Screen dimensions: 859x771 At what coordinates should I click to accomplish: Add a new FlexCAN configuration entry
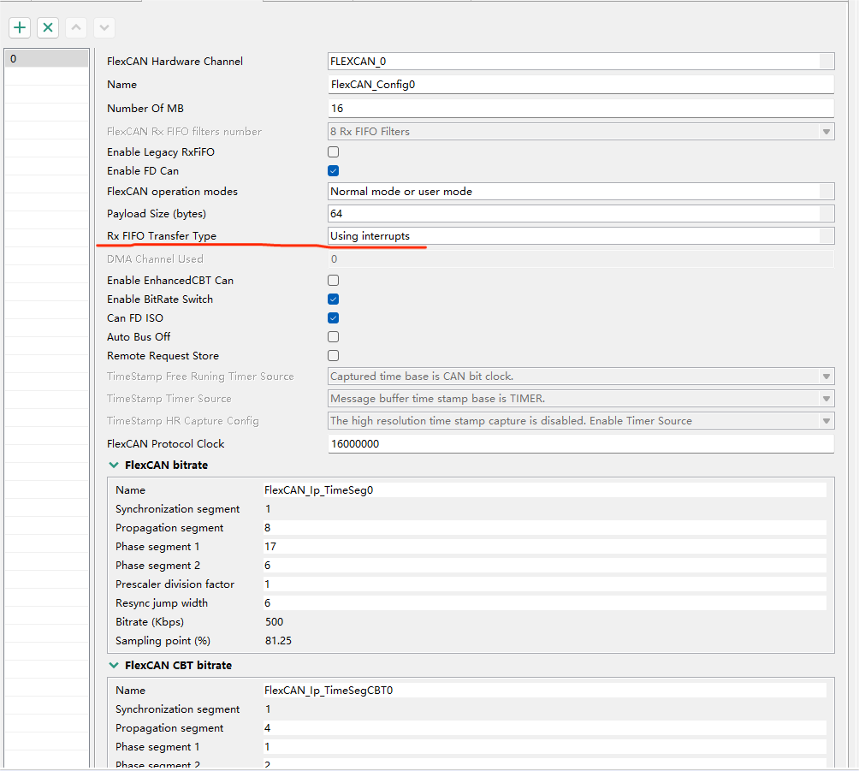point(19,27)
